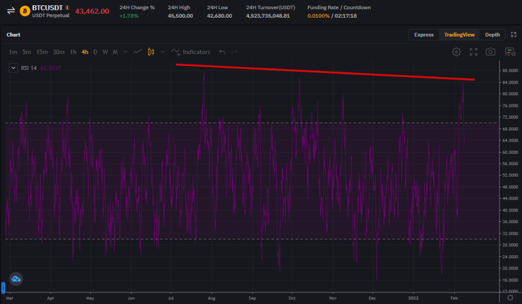Click 88.0000 on RSI price scale
This screenshot has width=522, height=304.
coord(510,70)
